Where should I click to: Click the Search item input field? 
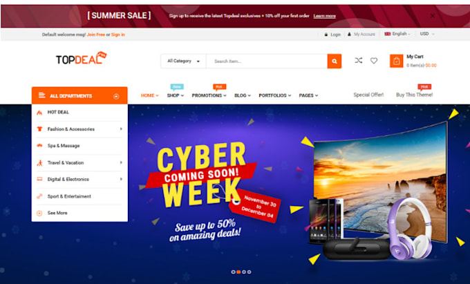point(267,61)
